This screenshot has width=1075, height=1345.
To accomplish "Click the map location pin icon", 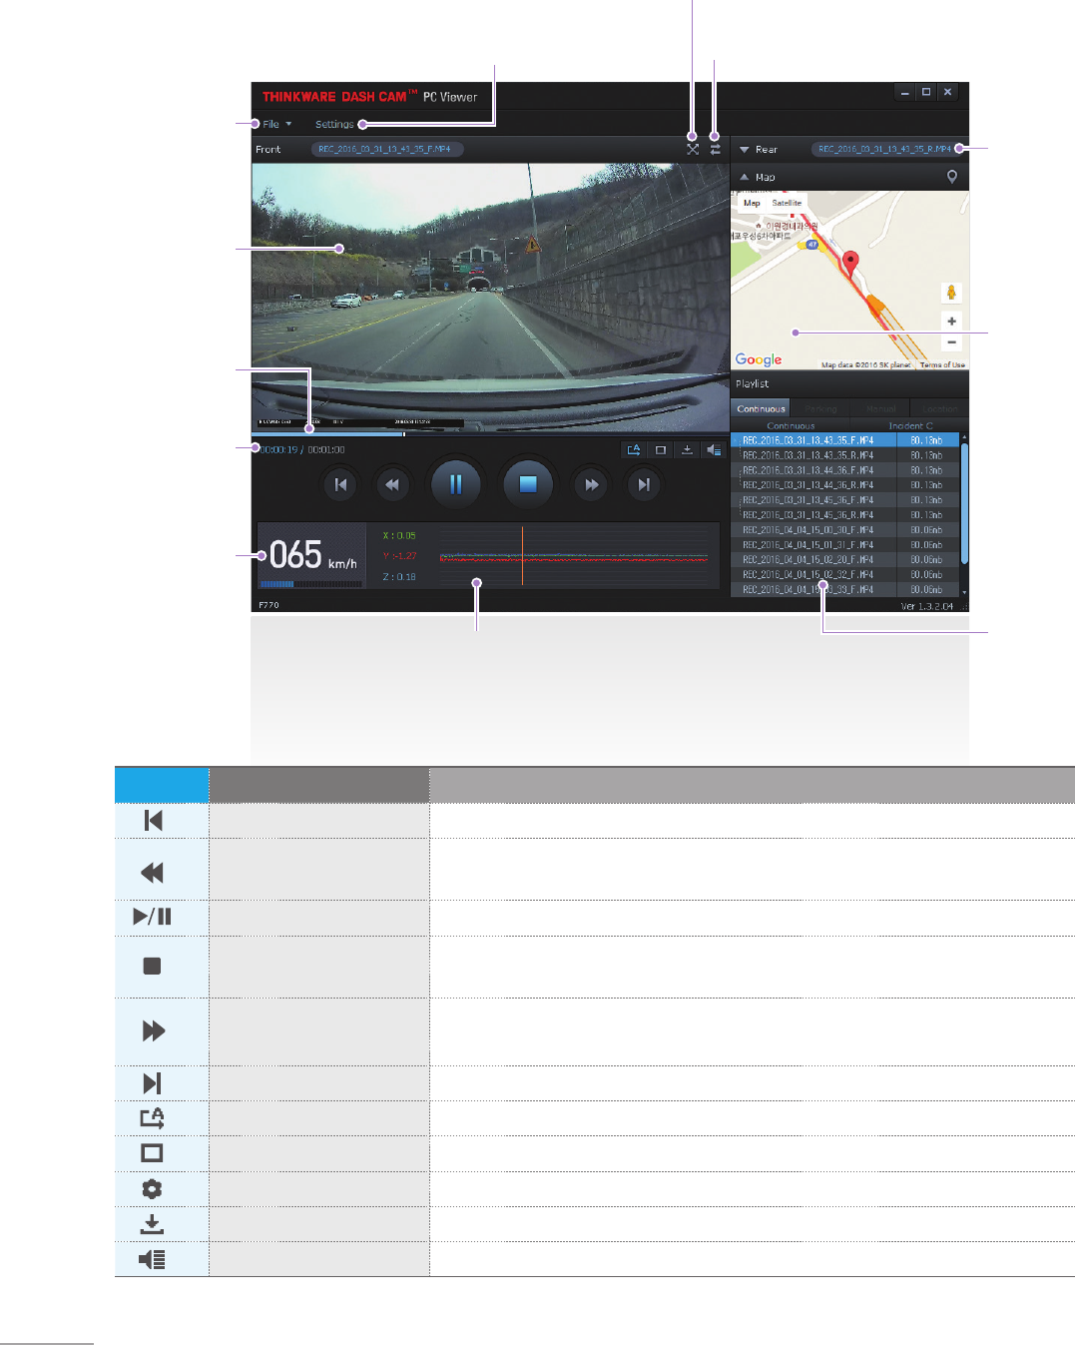I will [952, 177].
